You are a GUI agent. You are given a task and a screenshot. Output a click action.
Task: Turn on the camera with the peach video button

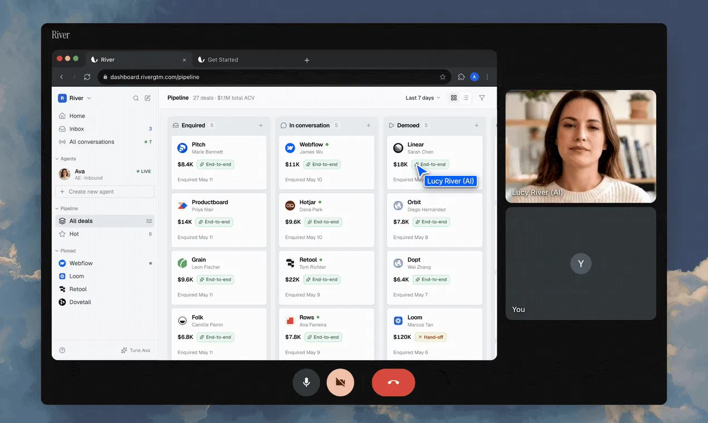coord(341,382)
